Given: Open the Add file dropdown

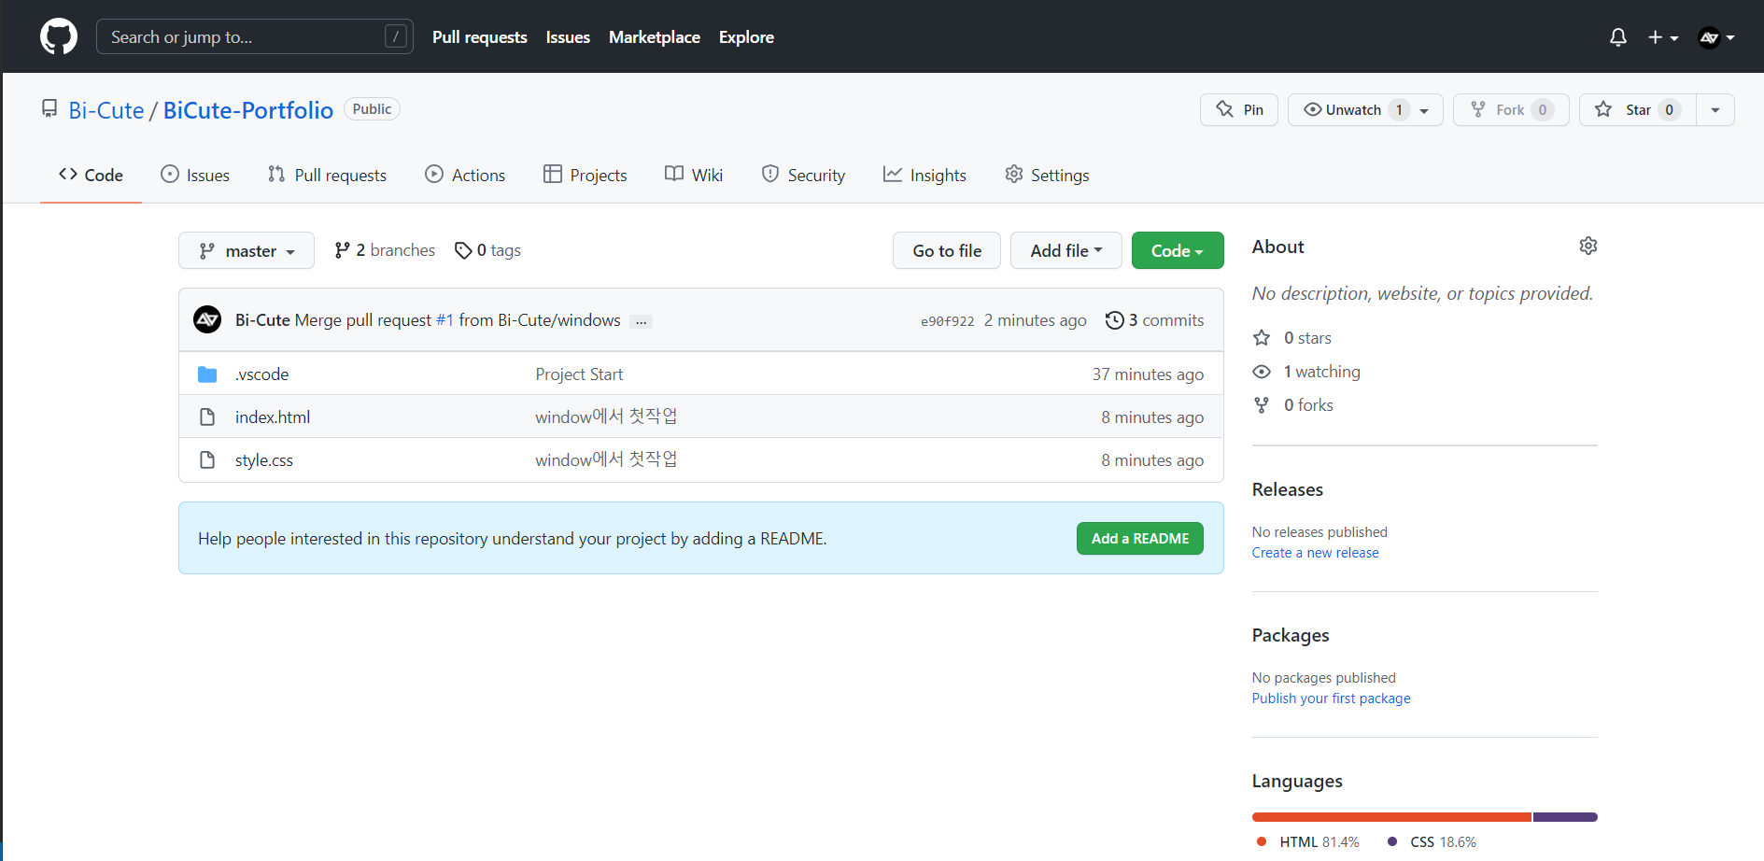Looking at the screenshot, I should (x=1066, y=250).
